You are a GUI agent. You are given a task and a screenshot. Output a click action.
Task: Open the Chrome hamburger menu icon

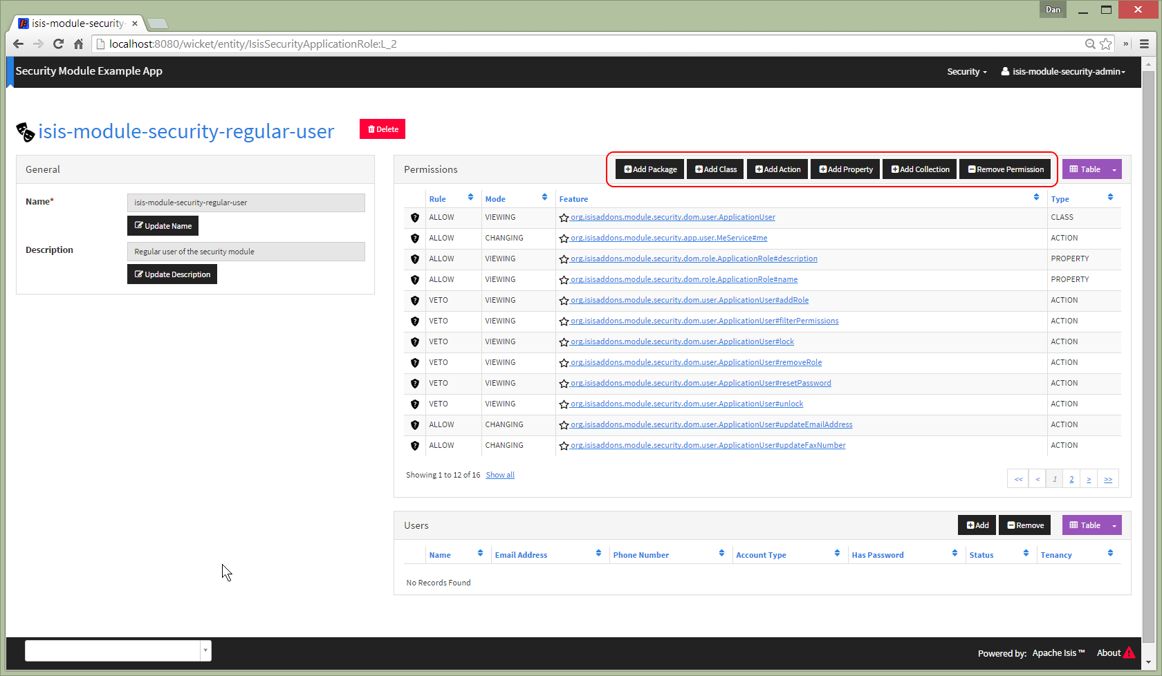1144,44
